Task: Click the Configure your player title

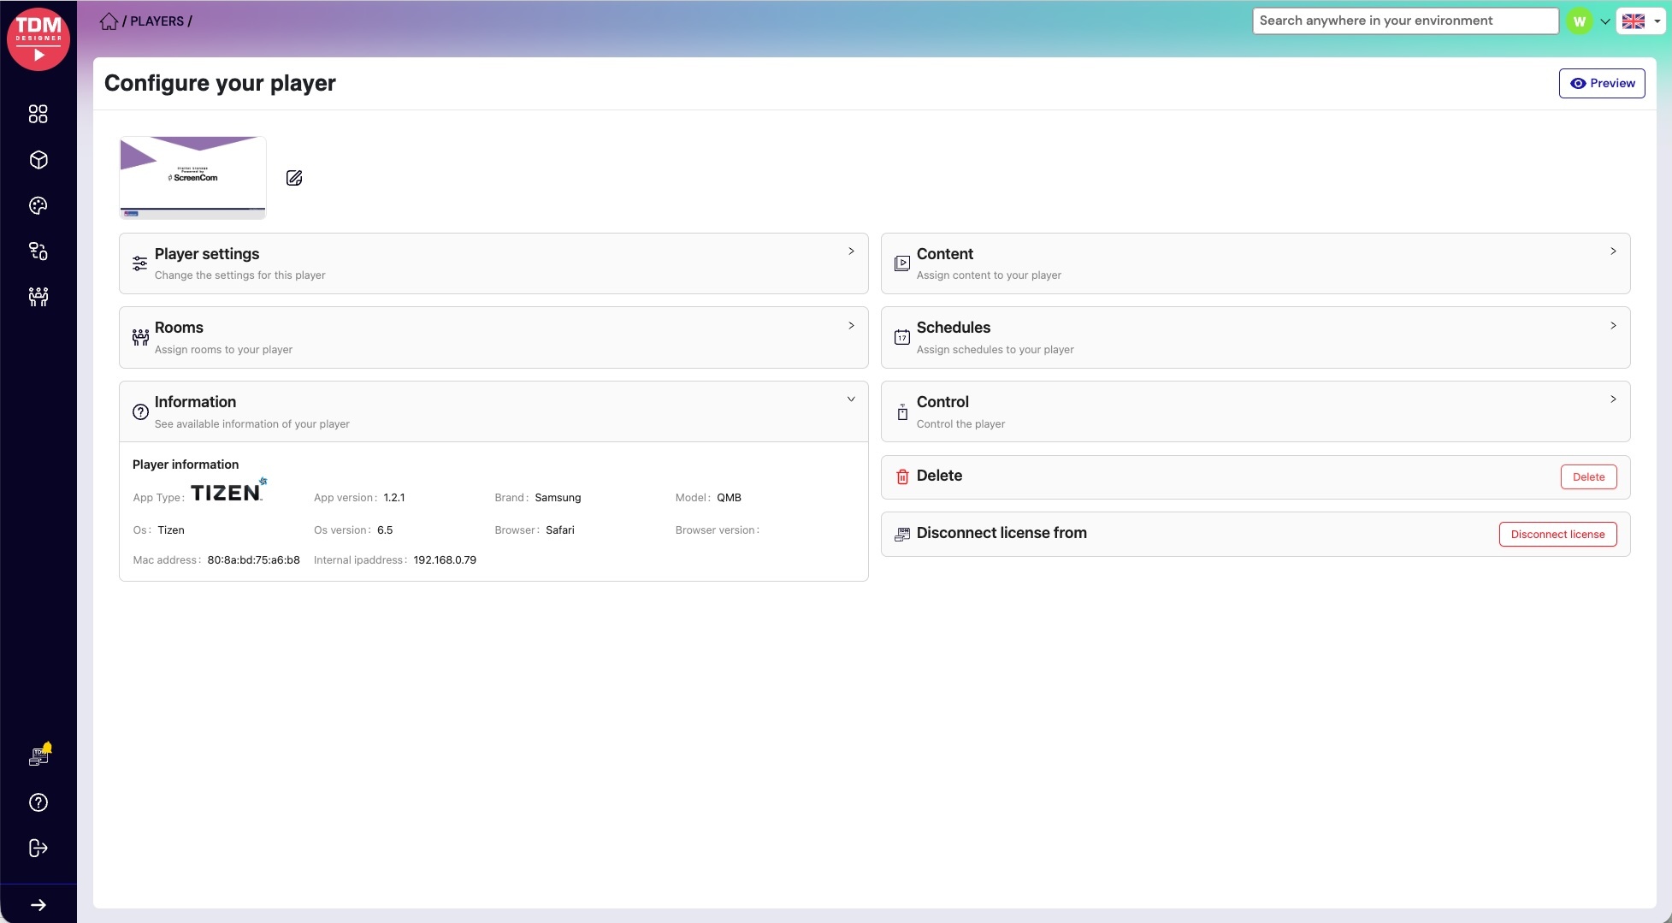Action: coord(220,83)
